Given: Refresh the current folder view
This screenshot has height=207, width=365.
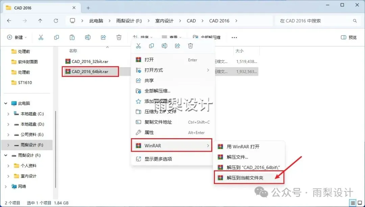Looking at the screenshot, I should pos(56,21).
